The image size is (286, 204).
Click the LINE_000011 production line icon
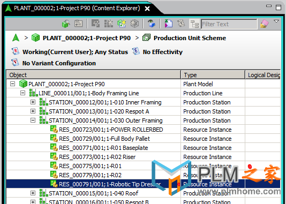pyautogui.click(x=34, y=93)
